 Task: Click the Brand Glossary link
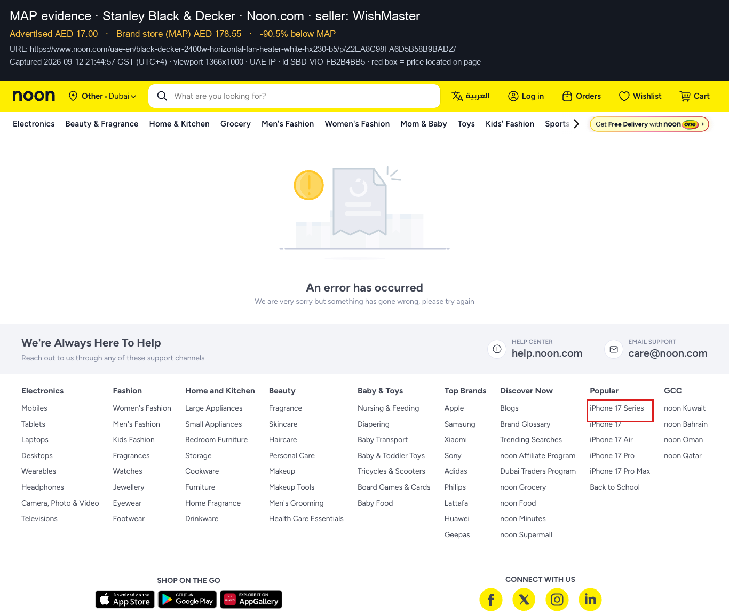coord(525,424)
